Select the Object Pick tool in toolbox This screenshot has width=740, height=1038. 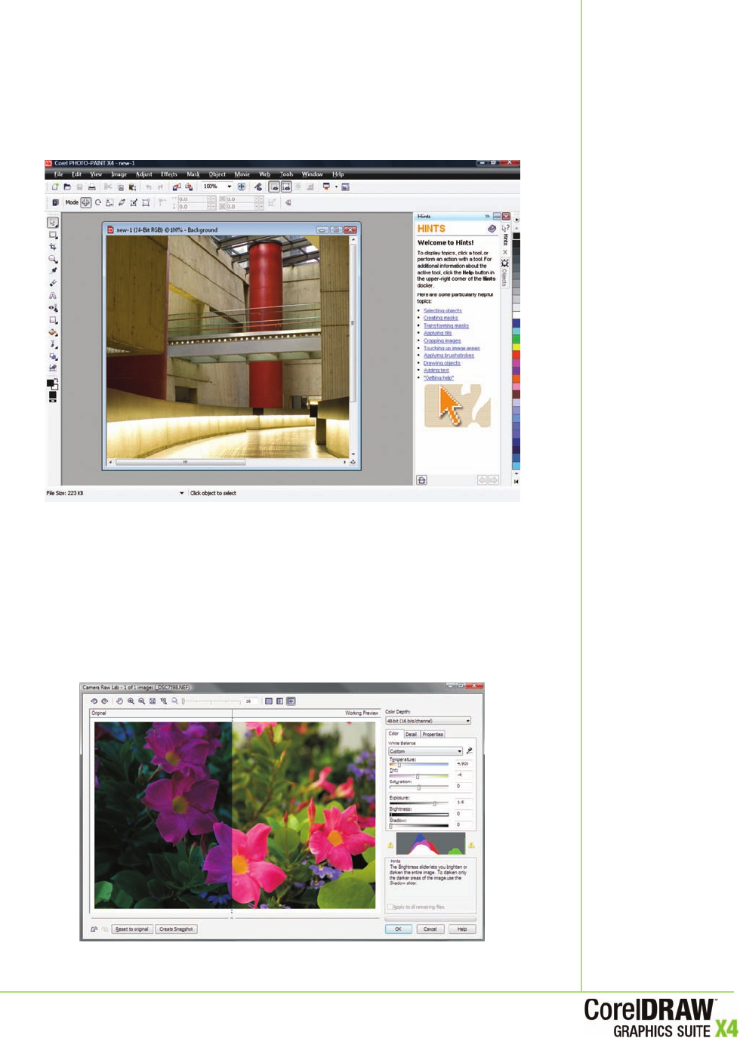(53, 223)
